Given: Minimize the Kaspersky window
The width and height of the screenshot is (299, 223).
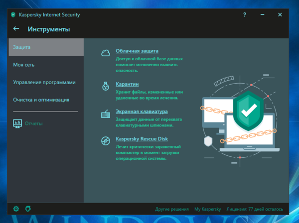Looking at the screenshot, I should (263, 14).
